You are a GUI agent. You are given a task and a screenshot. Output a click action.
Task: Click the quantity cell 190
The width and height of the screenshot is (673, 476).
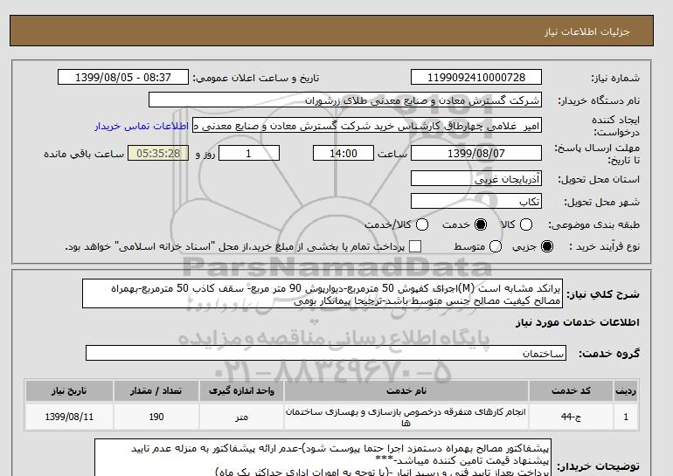tap(156, 417)
